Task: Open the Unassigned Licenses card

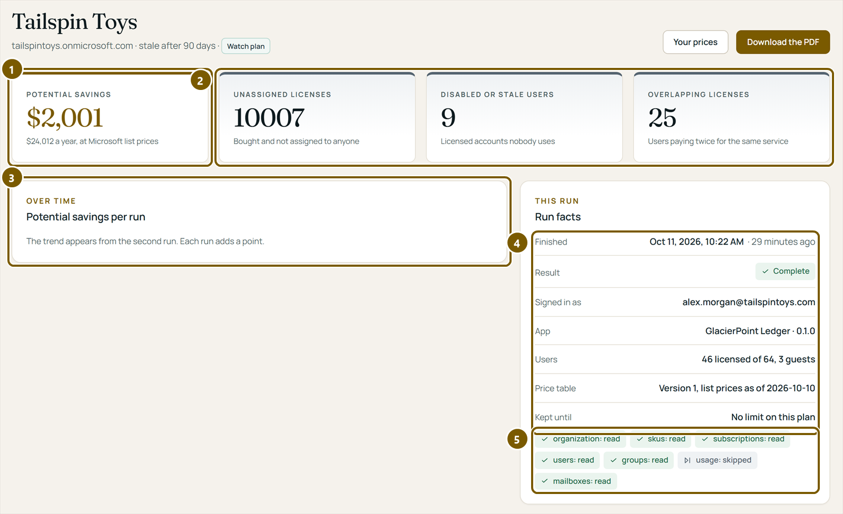Action: click(x=317, y=117)
